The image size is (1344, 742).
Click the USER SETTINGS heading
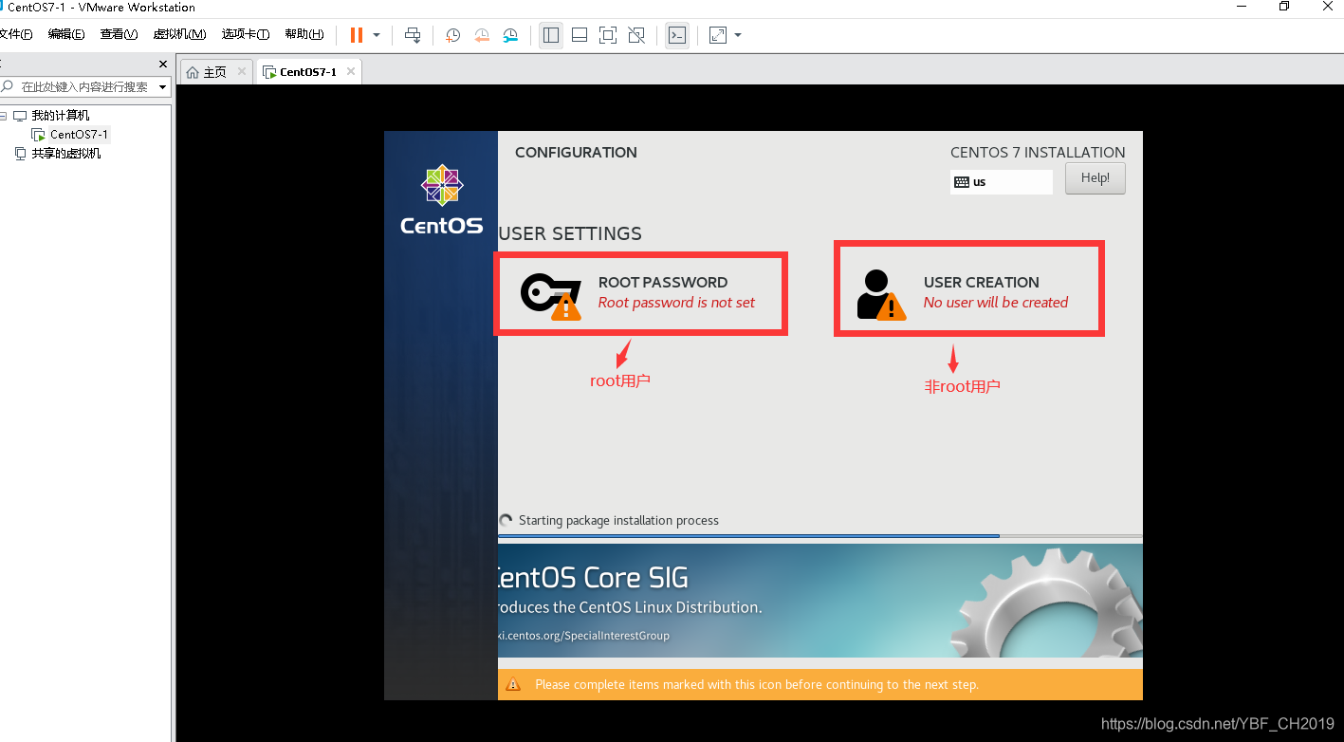pyautogui.click(x=570, y=233)
